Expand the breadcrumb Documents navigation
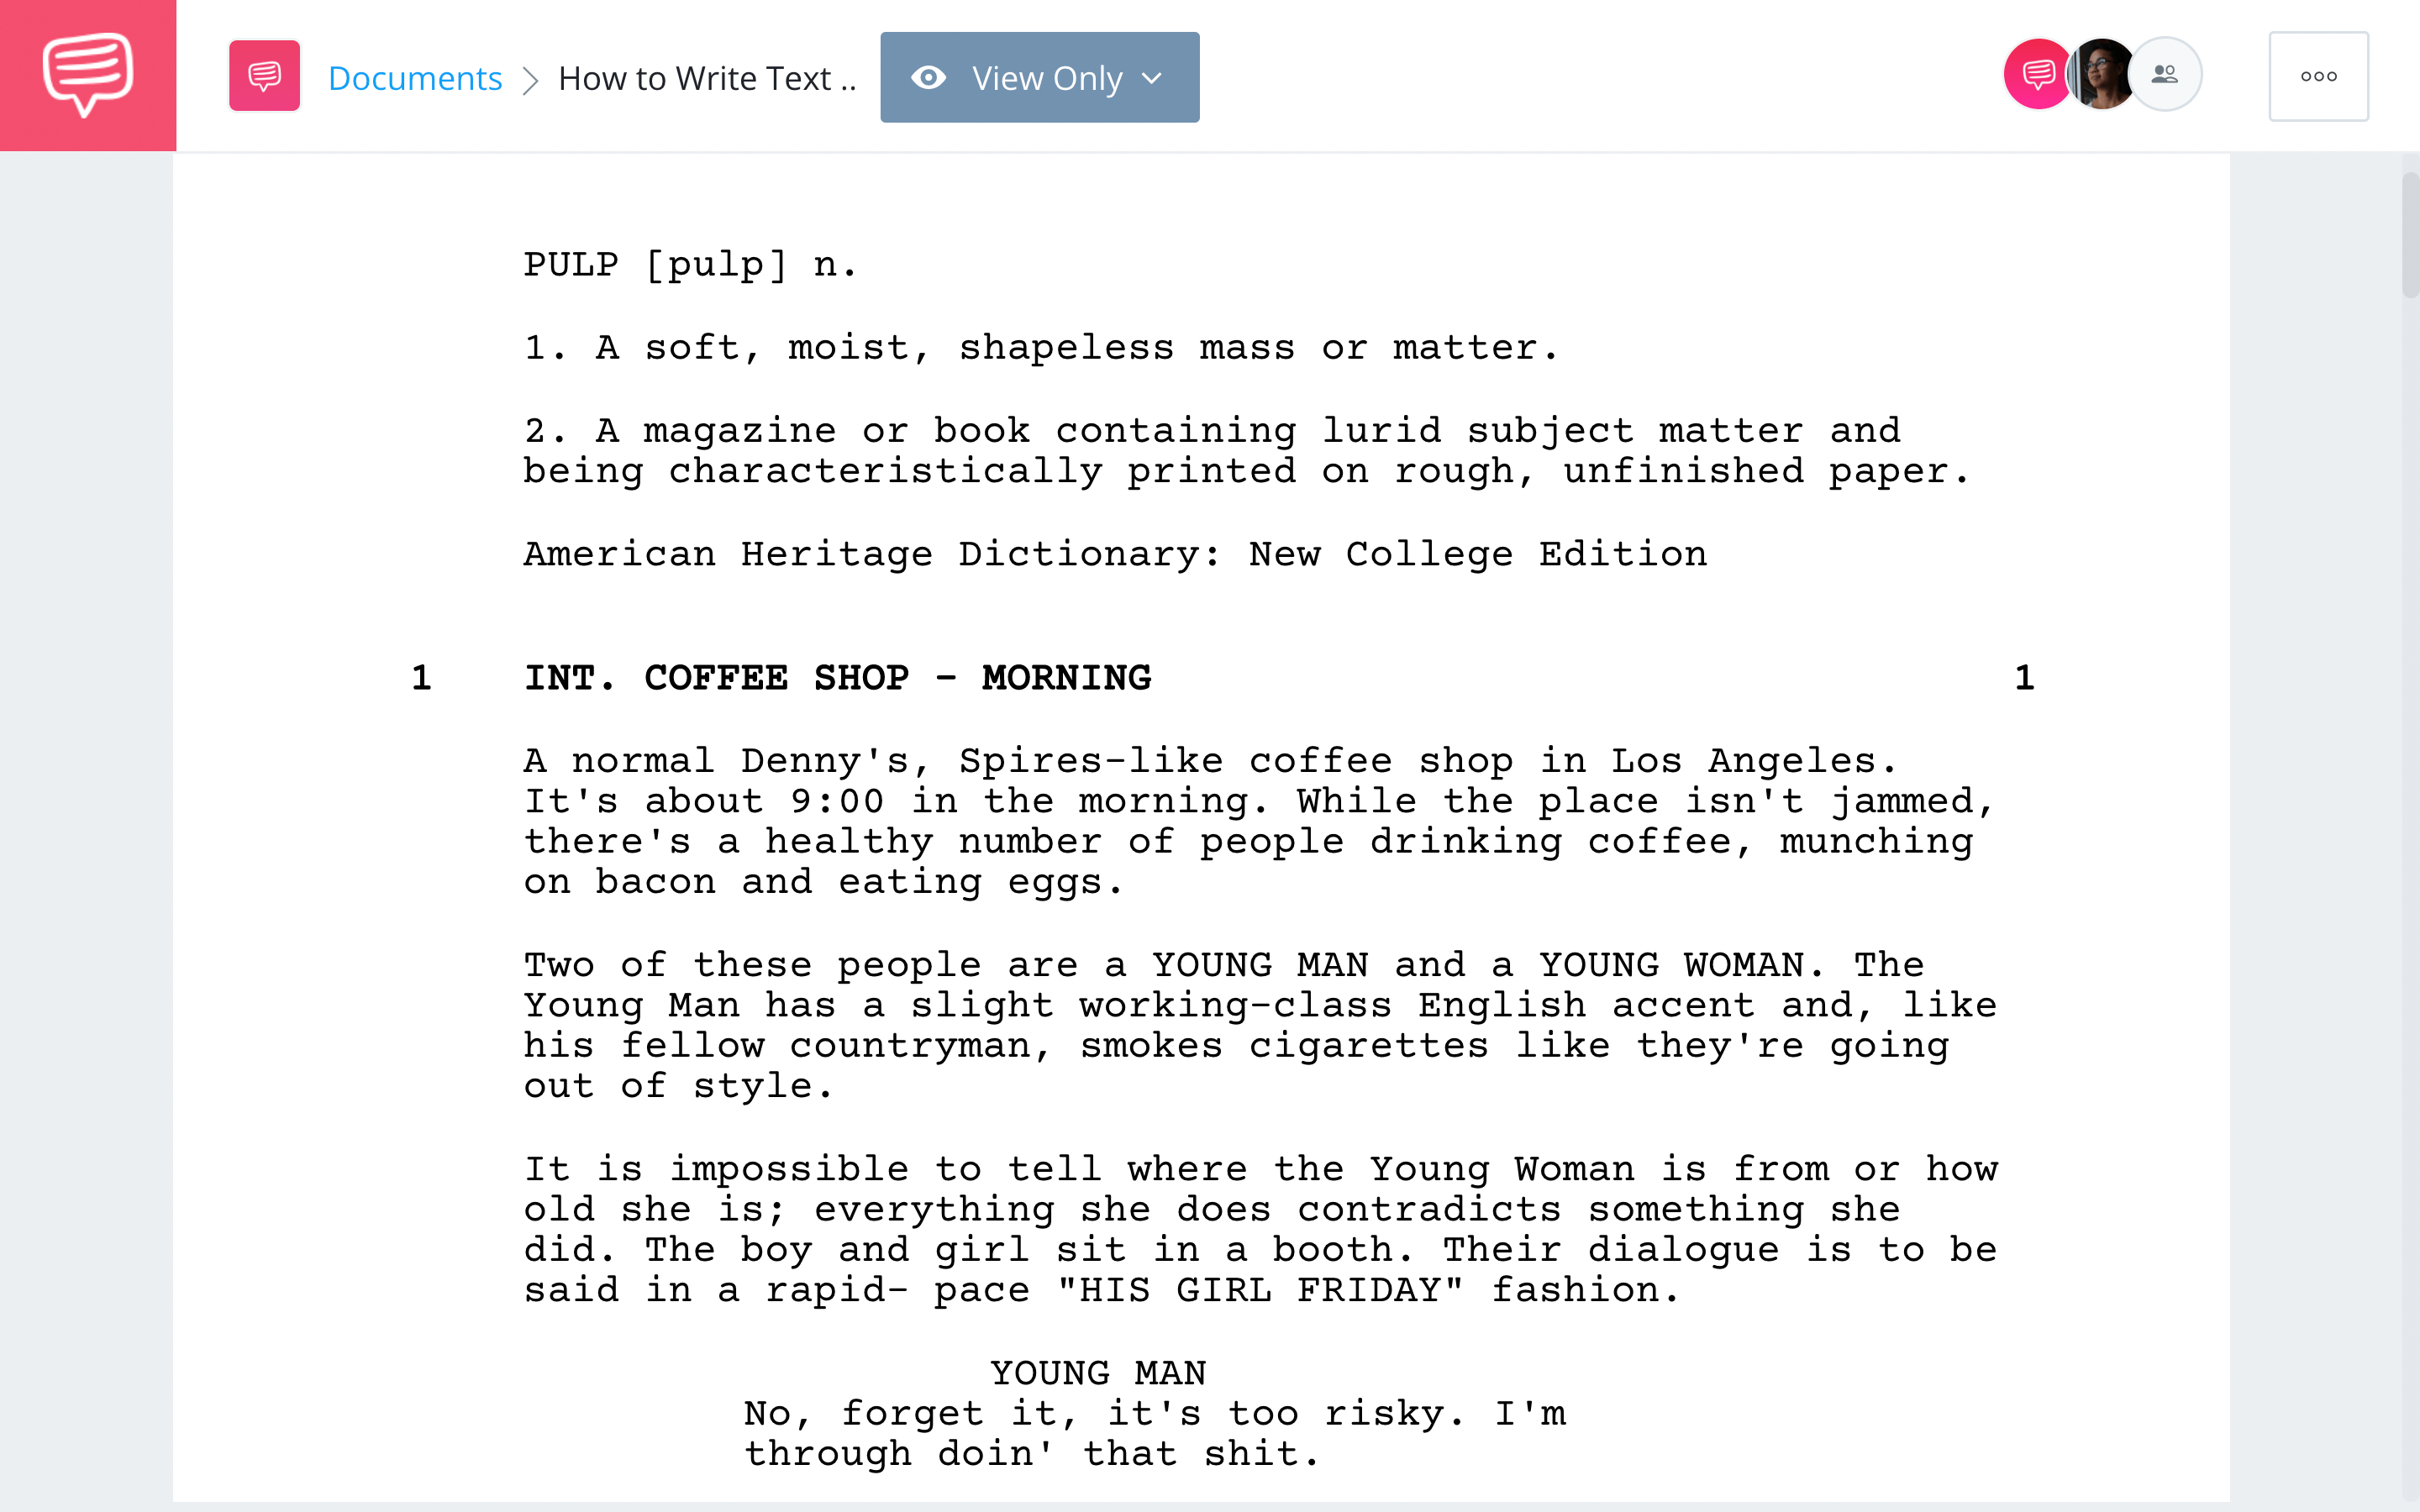 414,75
